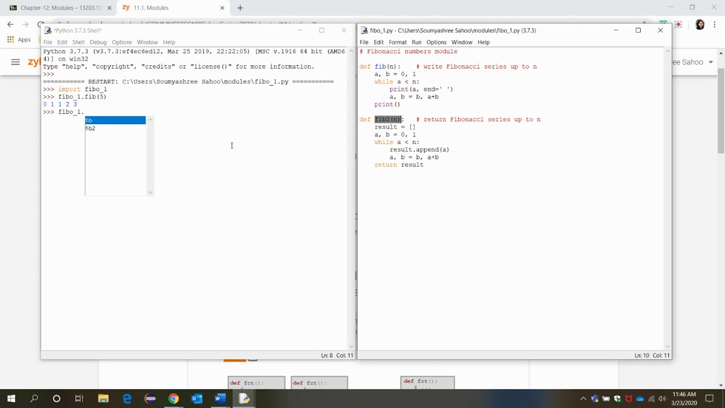Click the screen recorder extension icon
The width and height of the screenshot is (725, 408).
679,24
